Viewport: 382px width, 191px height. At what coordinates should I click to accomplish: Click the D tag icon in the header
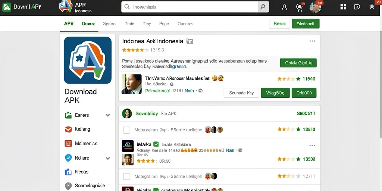[x=357, y=7]
